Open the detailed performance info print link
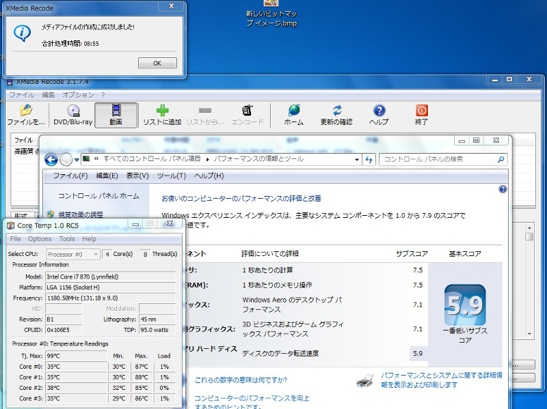Image resolution: width=547 pixels, height=409 pixels. click(x=441, y=380)
